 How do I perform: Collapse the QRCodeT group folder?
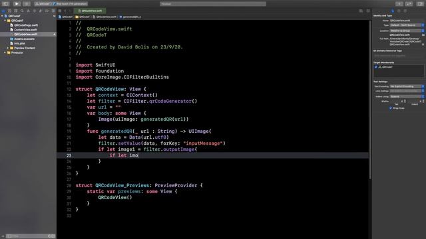[x=5, y=21]
